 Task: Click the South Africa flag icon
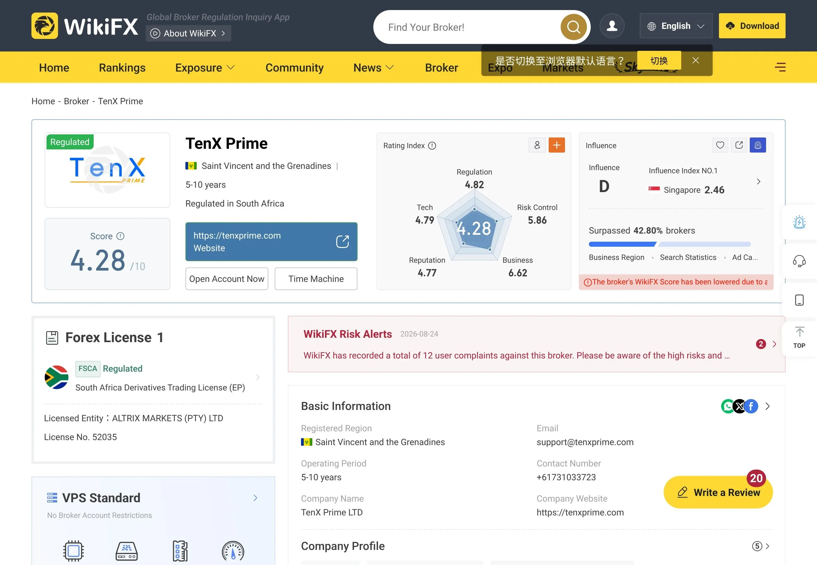tap(57, 377)
